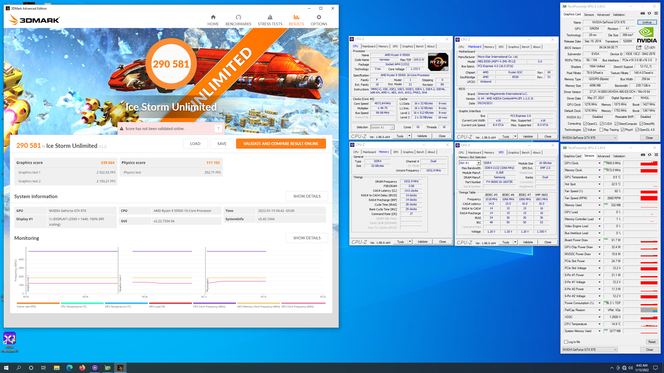
Task: Open the notification center icon
Action: [x=655, y=368]
